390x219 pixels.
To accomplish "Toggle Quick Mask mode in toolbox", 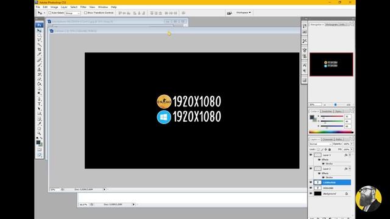I will (39, 150).
